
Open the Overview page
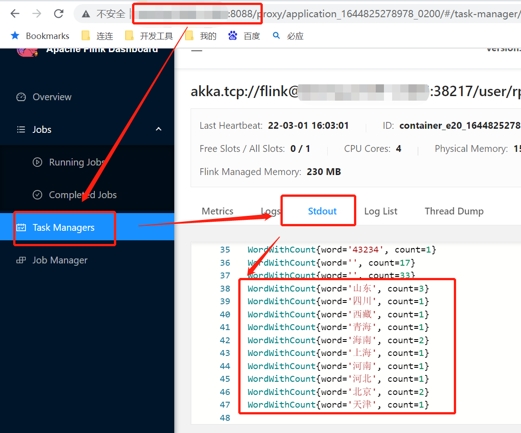52,97
